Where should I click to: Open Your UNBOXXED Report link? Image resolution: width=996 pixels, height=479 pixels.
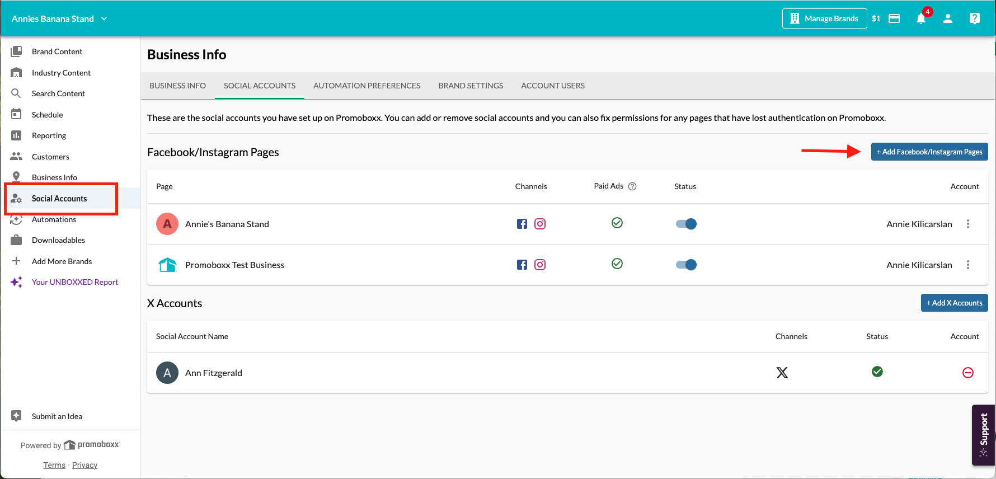75,282
